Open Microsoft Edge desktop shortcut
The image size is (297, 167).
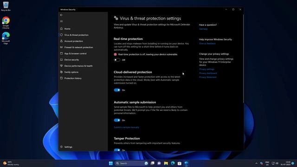pos(6,38)
